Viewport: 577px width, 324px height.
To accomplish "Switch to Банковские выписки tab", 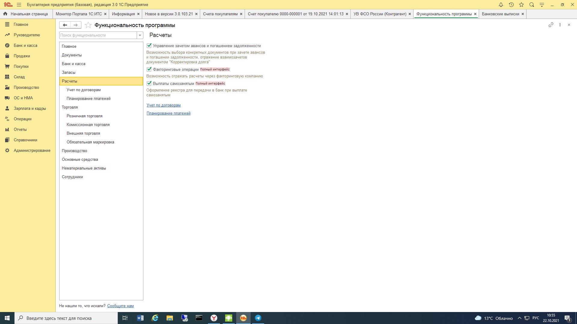I will [500, 14].
